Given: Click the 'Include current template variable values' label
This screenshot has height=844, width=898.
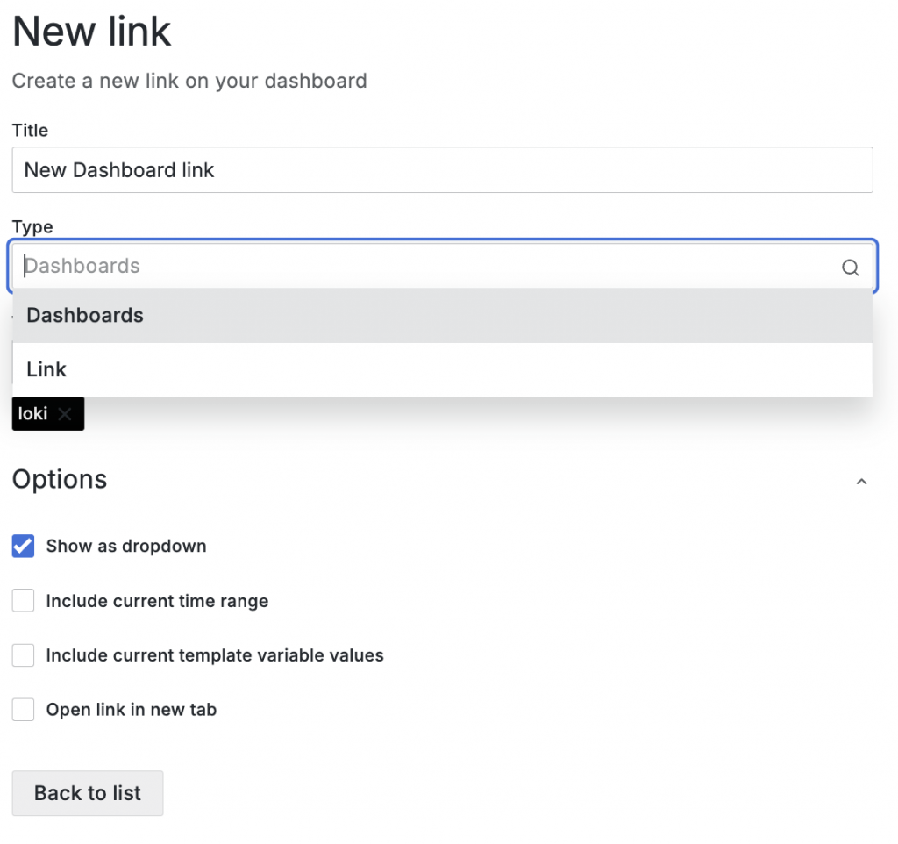Looking at the screenshot, I should pos(215,655).
